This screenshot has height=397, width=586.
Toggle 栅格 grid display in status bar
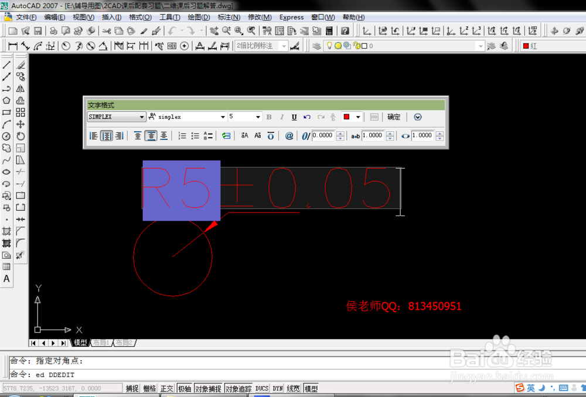149,388
